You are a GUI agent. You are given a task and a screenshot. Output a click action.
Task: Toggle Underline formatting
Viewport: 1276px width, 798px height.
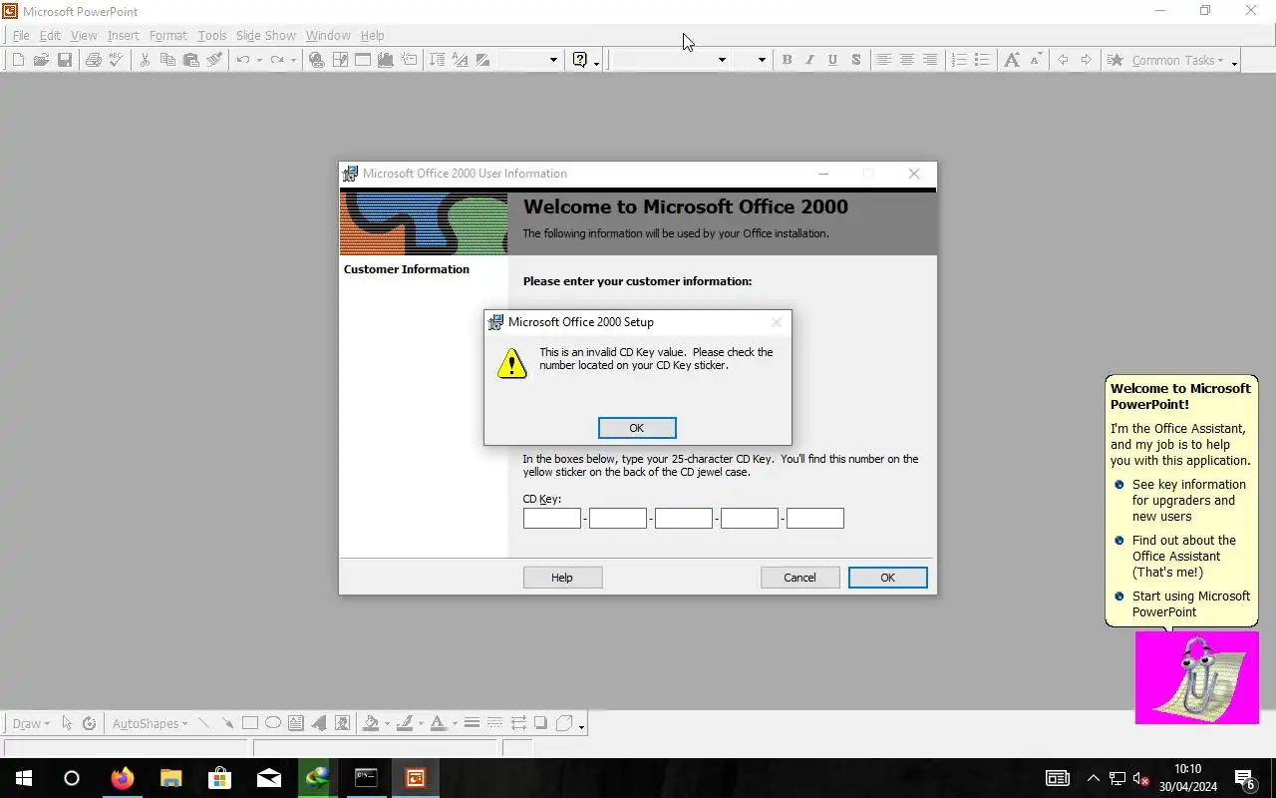point(832,60)
